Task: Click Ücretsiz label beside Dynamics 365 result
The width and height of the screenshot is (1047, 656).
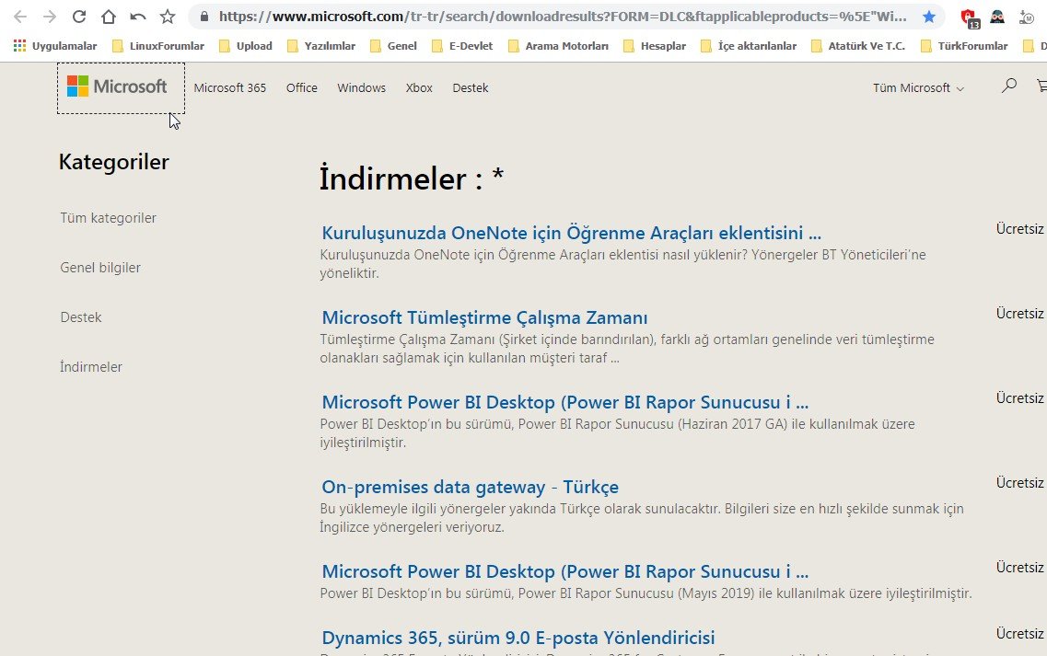Action: [1019, 634]
